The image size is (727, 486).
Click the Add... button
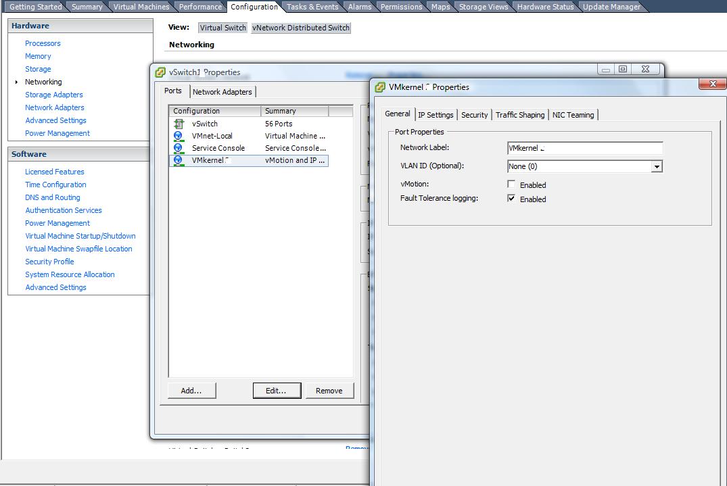coord(191,391)
